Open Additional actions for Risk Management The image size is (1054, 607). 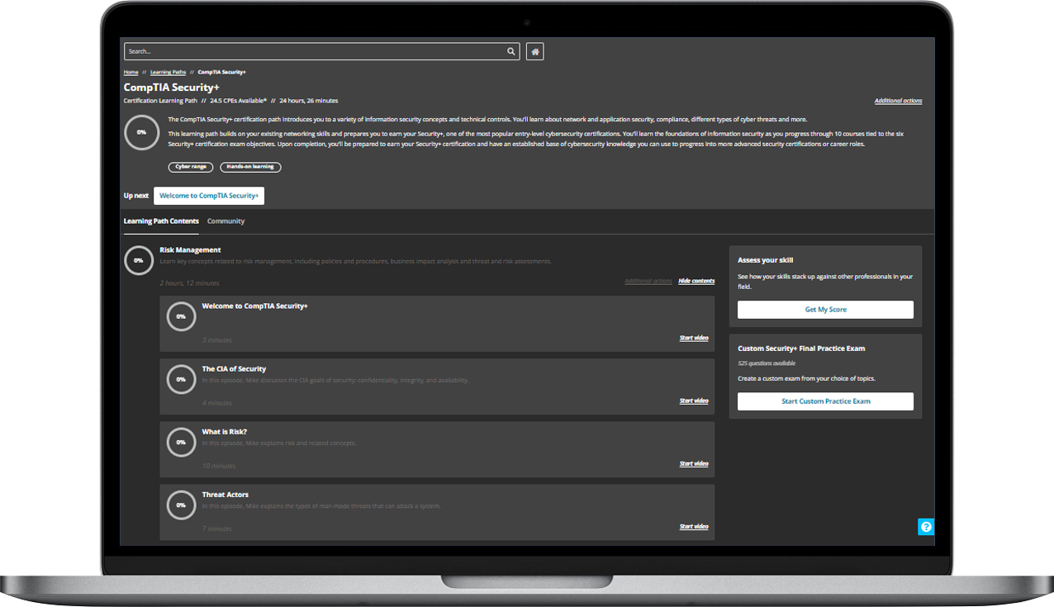click(x=648, y=281)
